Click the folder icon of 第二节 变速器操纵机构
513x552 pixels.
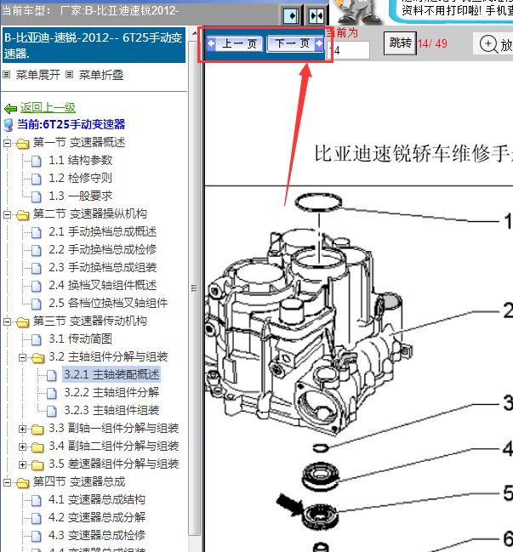pyautogui.click(x=22, y=214)
